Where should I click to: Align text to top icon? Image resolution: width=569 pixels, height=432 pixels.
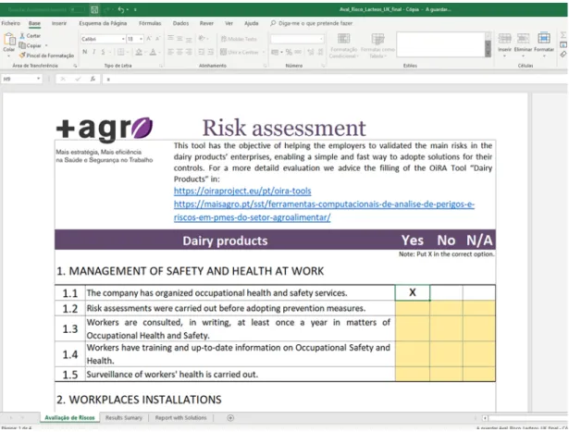pyautogui.click(x=170, y=39)
